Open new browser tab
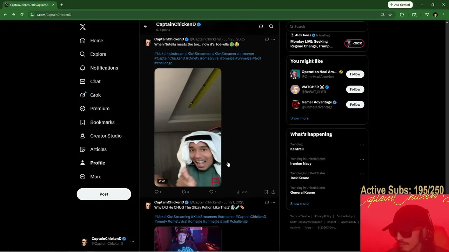Screen dimensions: 449x252 (x=62, y=5)
